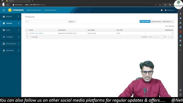Viewport: 183px width, 103px height.
Task: Go to the previous page of results
Action: [x=158, y=37]
